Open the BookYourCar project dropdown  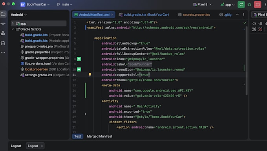click(38, 4)
